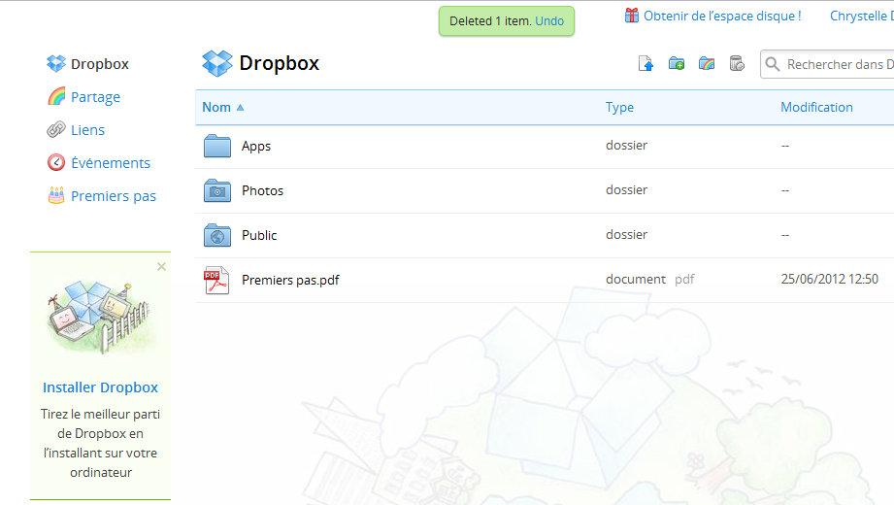This screenshot has height=505, width=894.
Task: Click 'dossier' type in Photos row
Action: tap(627, 190)
